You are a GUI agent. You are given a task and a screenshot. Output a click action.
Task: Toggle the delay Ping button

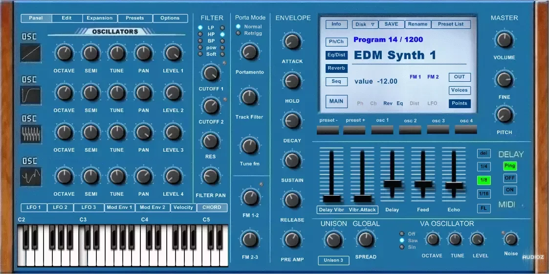point(510,166)
